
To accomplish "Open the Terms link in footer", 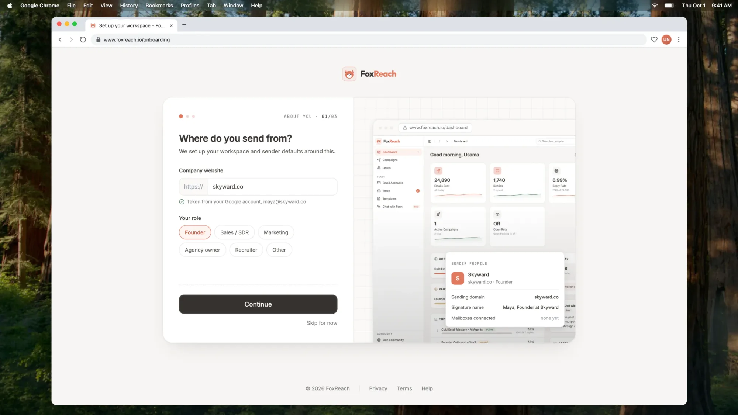I will click(404, 388).
